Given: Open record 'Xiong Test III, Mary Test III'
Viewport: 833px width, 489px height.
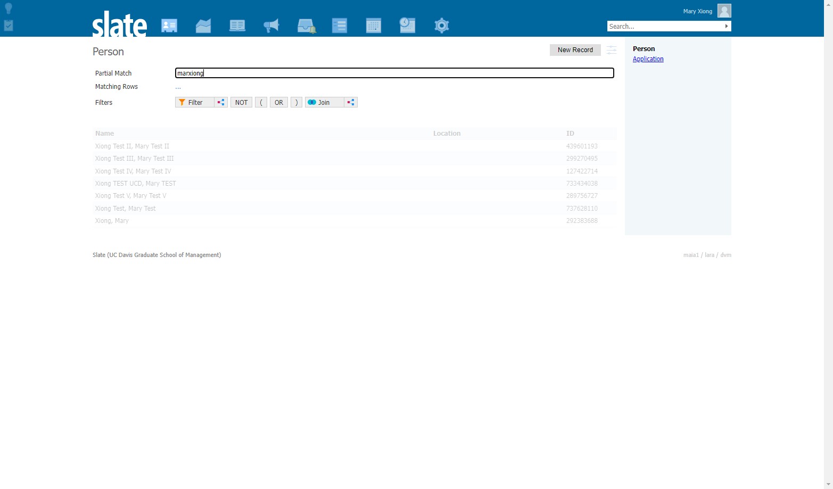Looking at the screenshot, I should pyautogui.click(x=355, y=159).
